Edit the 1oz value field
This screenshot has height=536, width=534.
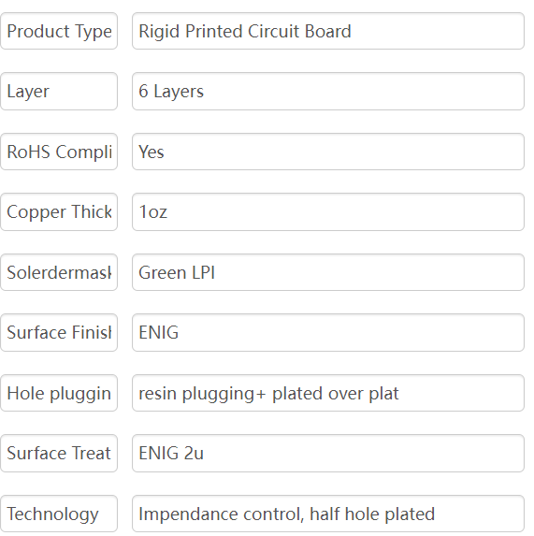coord(328,212)
